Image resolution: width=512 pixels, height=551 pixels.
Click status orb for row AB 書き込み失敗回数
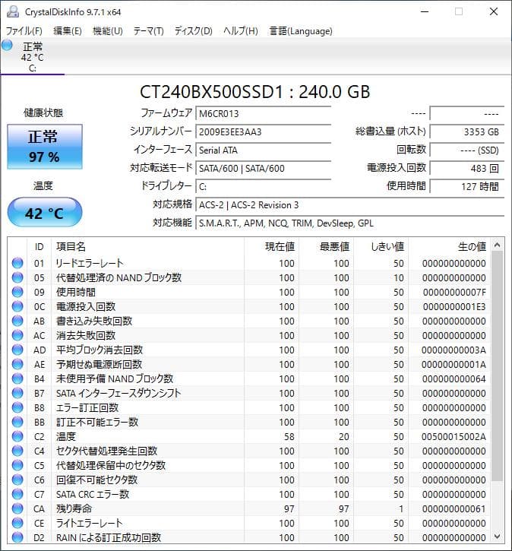point(17,321)
